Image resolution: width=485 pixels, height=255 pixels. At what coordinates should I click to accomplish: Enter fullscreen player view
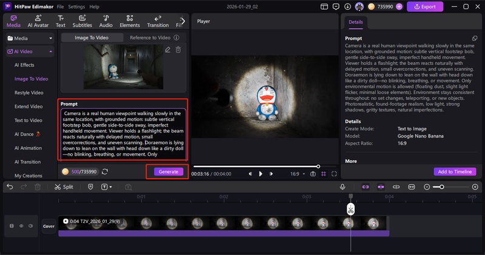click(x=334, y=174)
